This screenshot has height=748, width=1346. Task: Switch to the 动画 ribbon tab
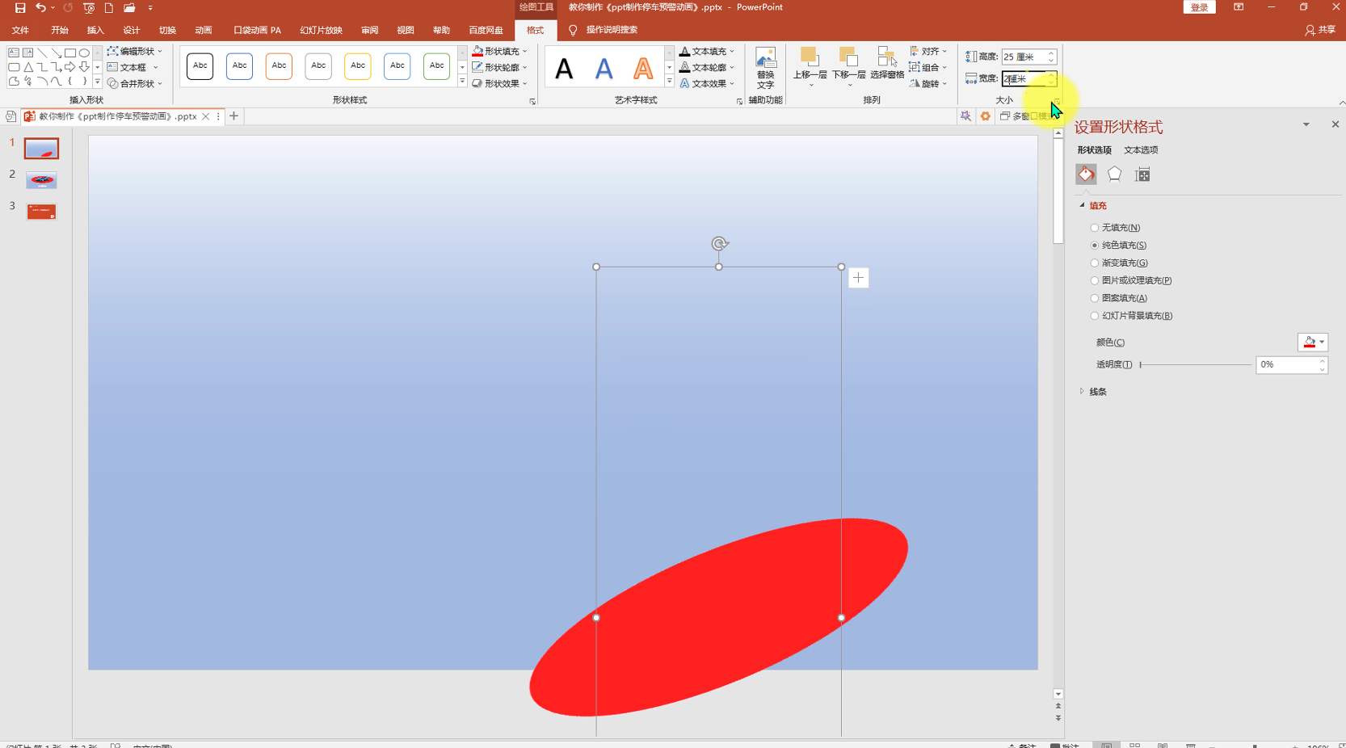[x=203, y=30]
